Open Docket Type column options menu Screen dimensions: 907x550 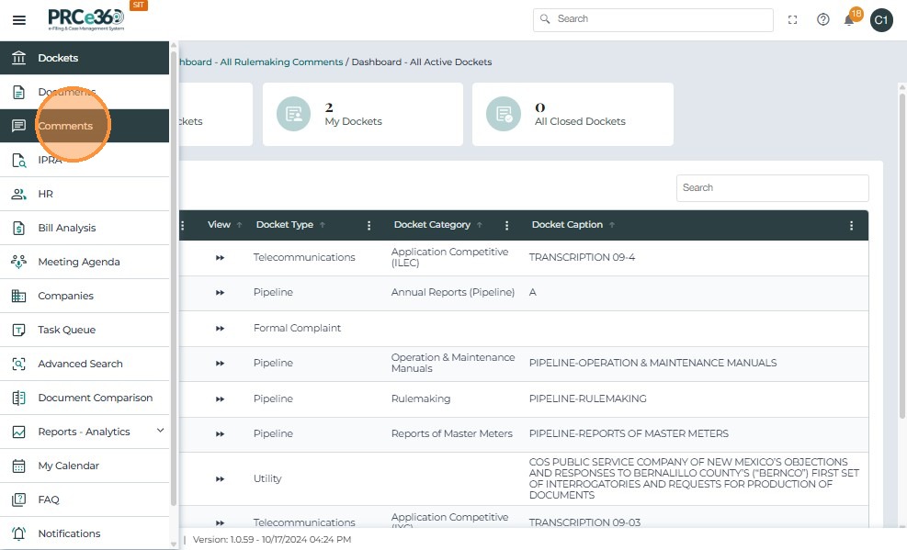point(369,225)
